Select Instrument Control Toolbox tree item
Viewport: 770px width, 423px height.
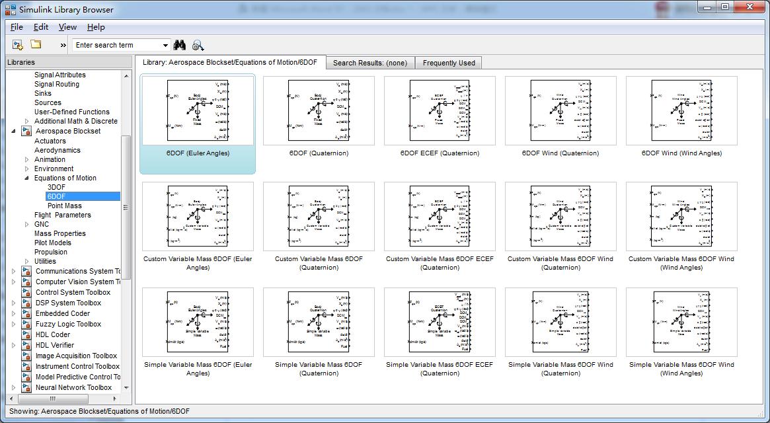[77, 367]
